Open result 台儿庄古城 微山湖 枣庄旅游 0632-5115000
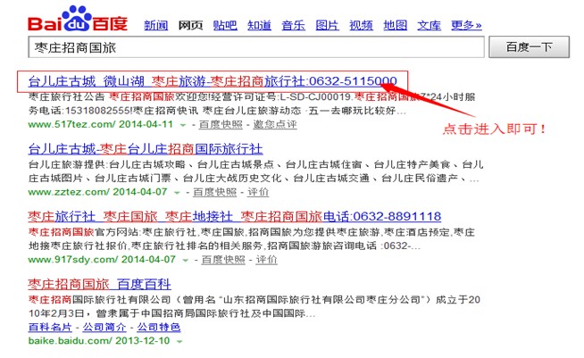The height and width of the screenshot is (358, 584). pyautogui.click(x=213, y=81)
